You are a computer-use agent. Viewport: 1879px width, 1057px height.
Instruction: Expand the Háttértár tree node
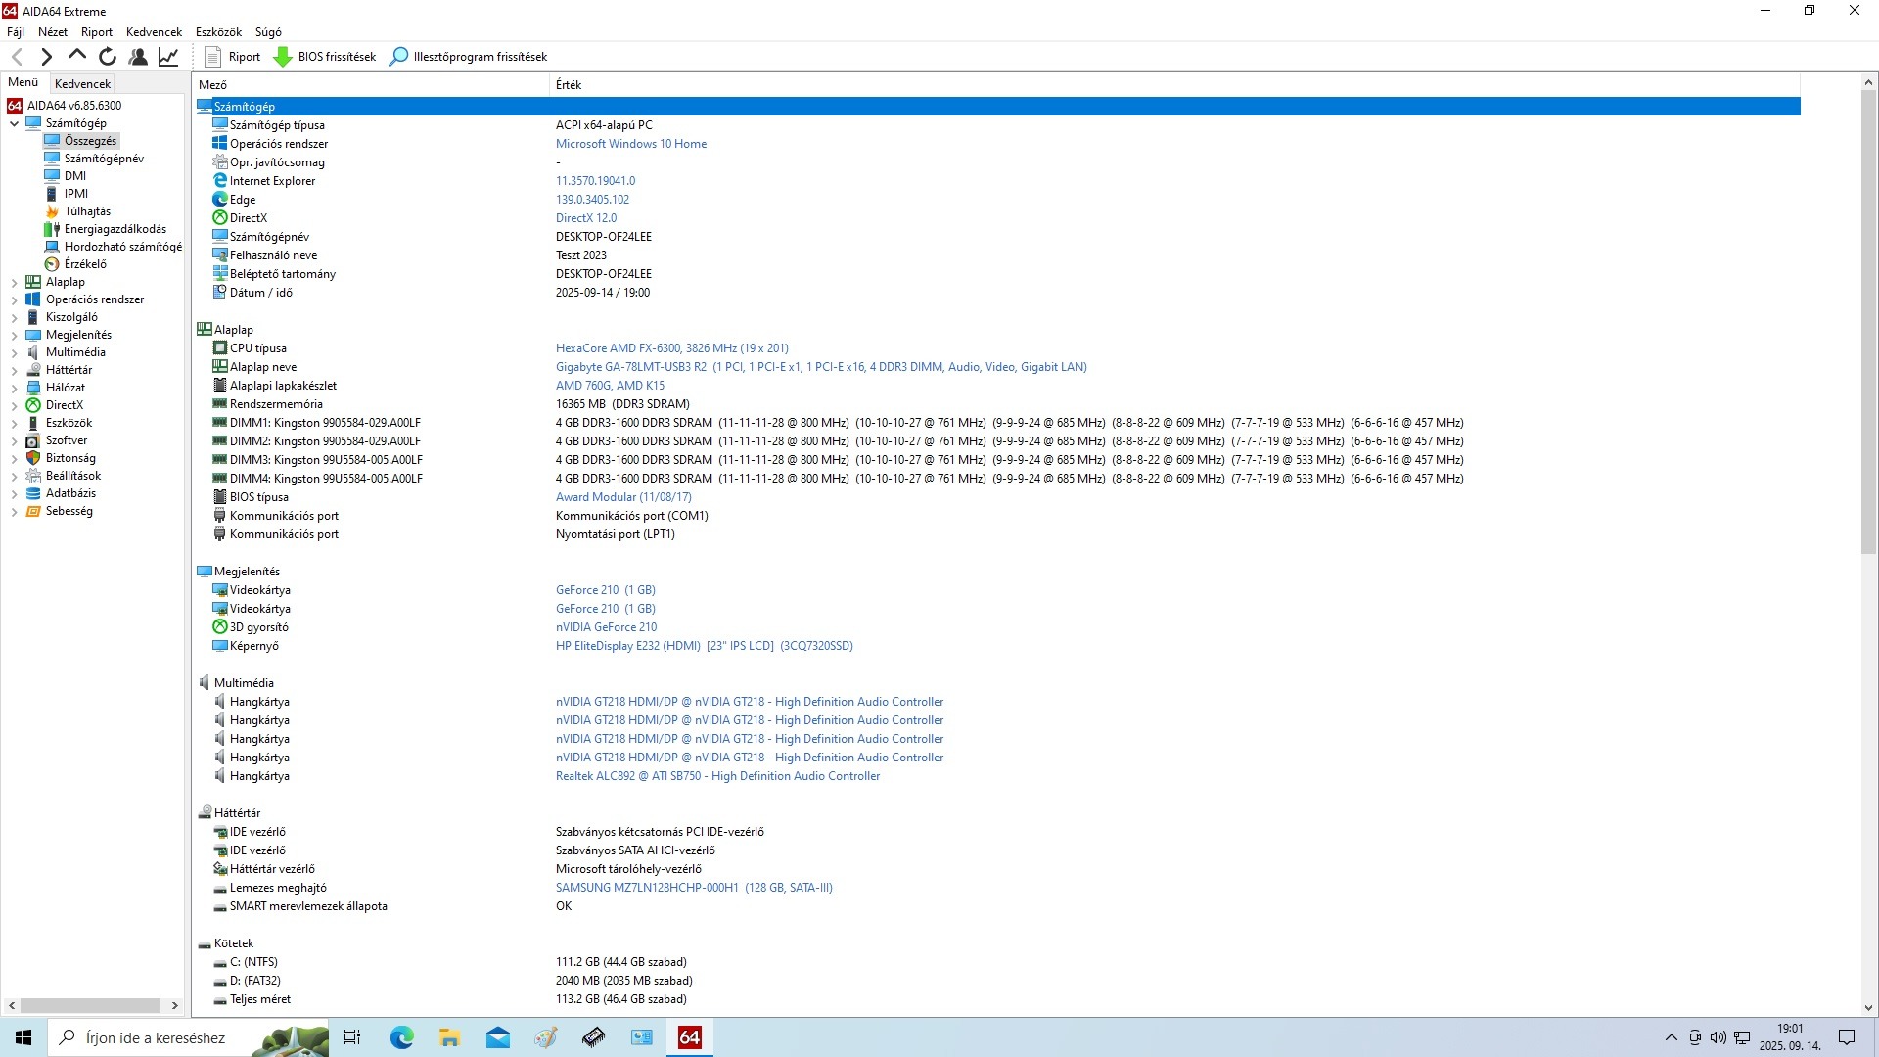click(x=14, y=371)
